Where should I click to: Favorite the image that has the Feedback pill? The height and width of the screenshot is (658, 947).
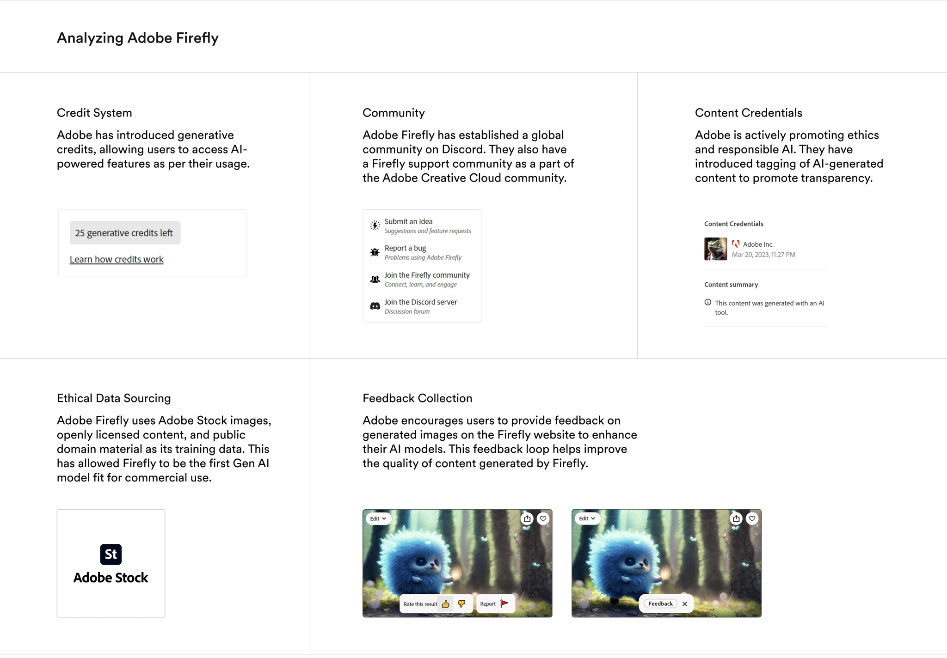[752, 518]
